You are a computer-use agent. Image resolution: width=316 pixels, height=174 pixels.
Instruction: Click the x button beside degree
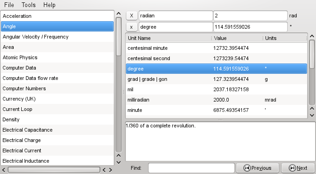click(x=132, y=27)
